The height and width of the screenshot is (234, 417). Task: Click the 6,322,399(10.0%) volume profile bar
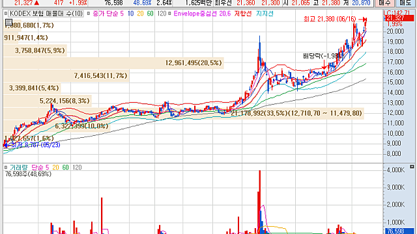57,126
